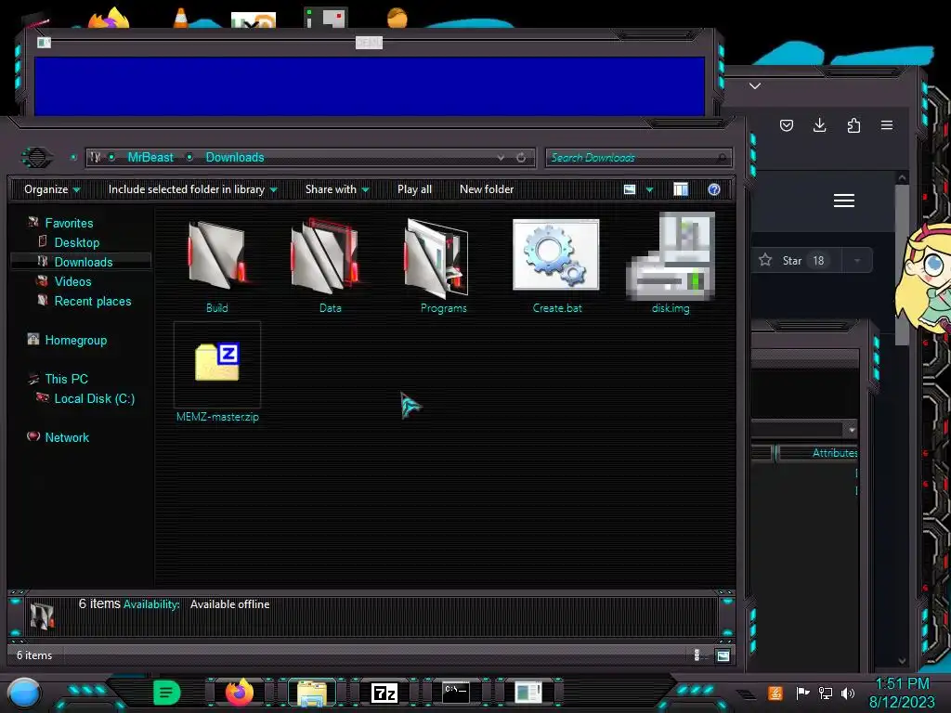Open address bar history dropdown
This screenshot has height=713, width=951.
(501, 158)
